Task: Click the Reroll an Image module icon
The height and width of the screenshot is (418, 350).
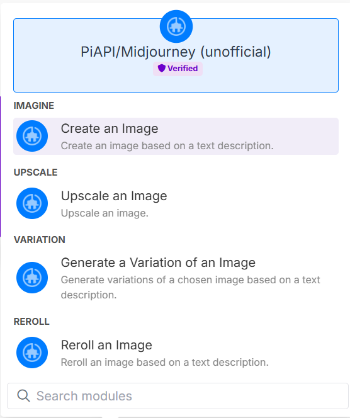Action: [32, 353]
